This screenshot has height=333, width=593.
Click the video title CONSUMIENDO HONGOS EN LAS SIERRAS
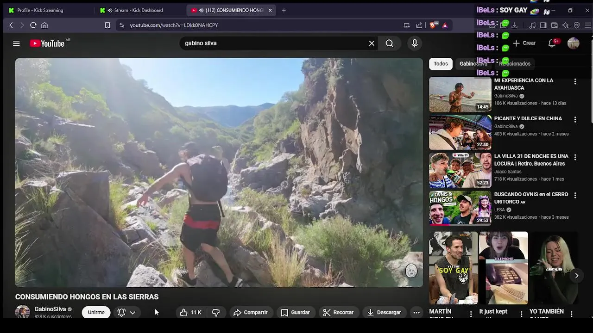tap(87, 297)
